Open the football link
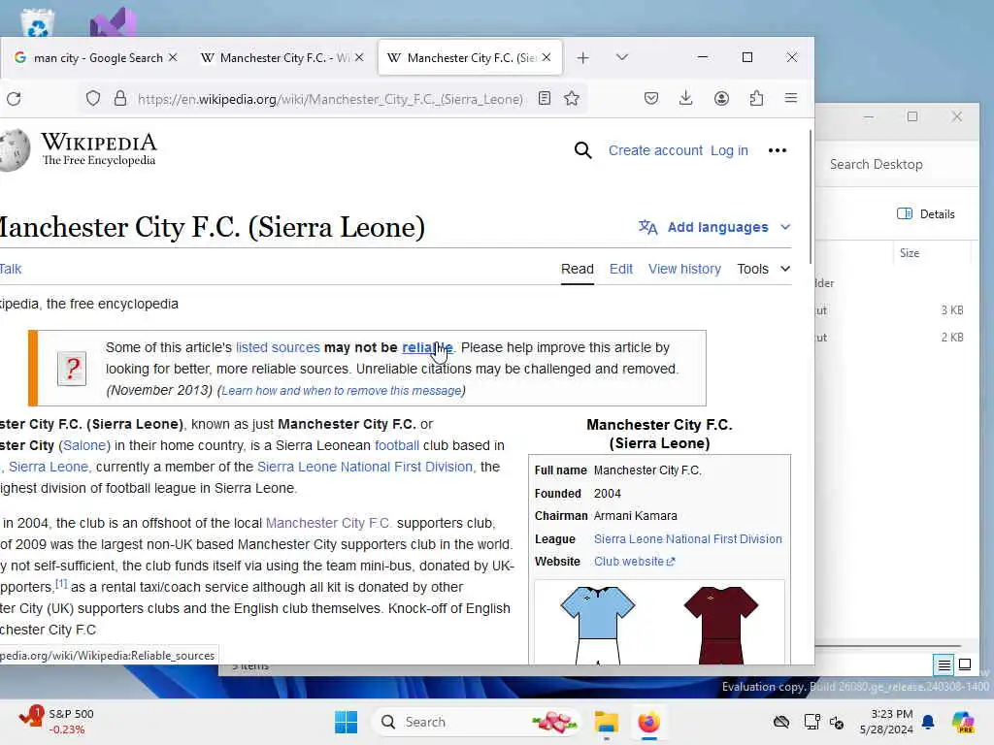 click(397, 445)
